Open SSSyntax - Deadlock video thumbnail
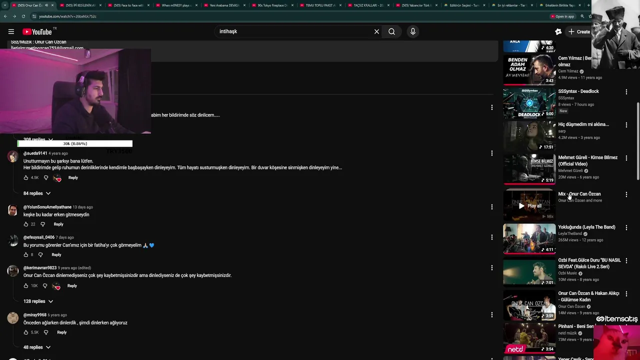 coord(529,103)
